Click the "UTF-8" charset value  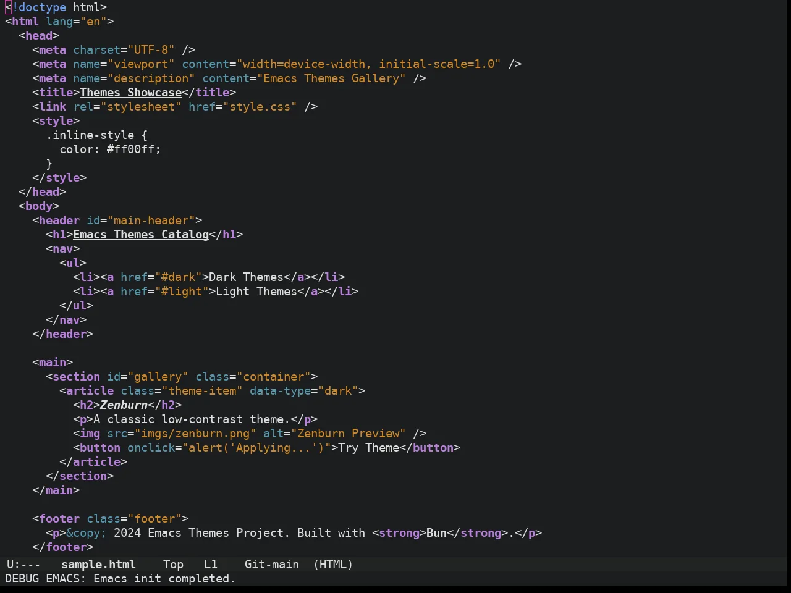coord(151,49)
